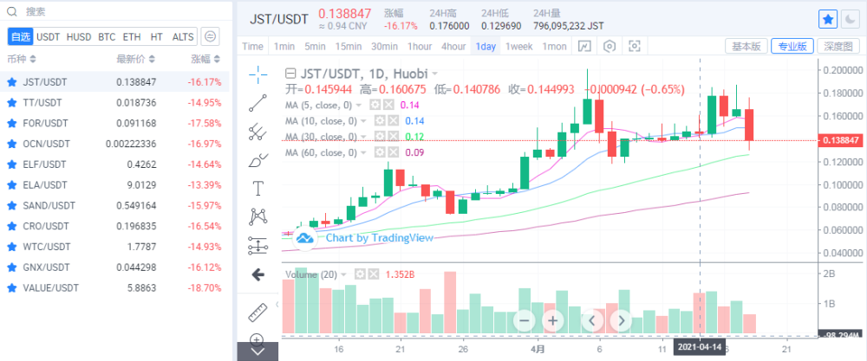Select the 自选 market tab
Screen dimensions: 867x361
[21, 37]
